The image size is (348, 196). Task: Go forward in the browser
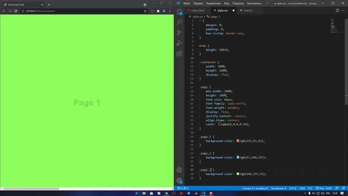(10, 11)
